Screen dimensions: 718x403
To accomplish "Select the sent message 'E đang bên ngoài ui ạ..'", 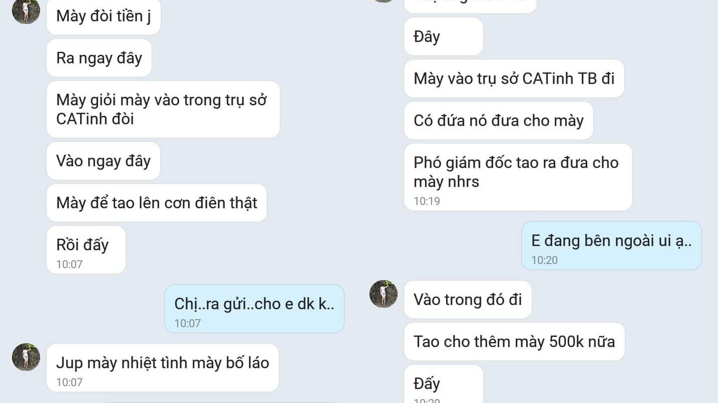I will tap(612, 246).
